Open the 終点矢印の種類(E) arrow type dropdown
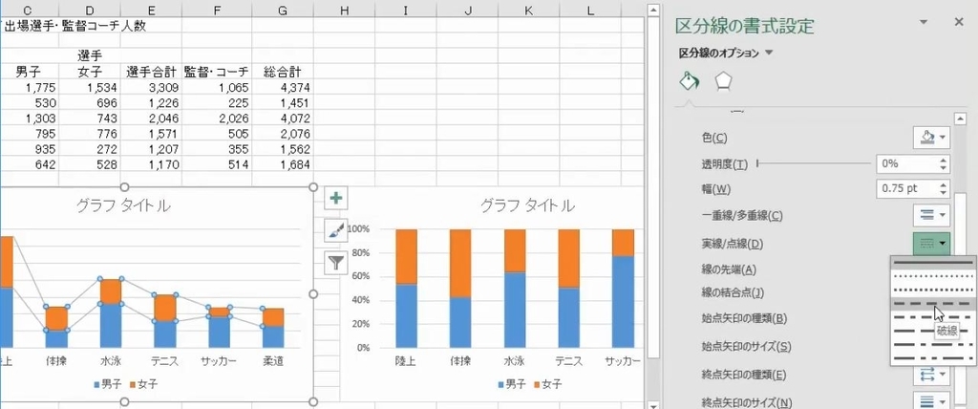Screen dimensions: 978x409 (931, 374)
